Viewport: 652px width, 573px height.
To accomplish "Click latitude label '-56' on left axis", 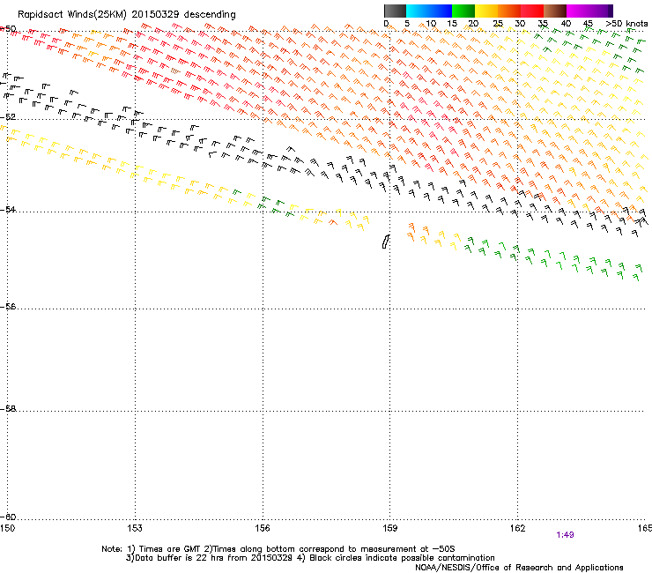I will [8, 306].
